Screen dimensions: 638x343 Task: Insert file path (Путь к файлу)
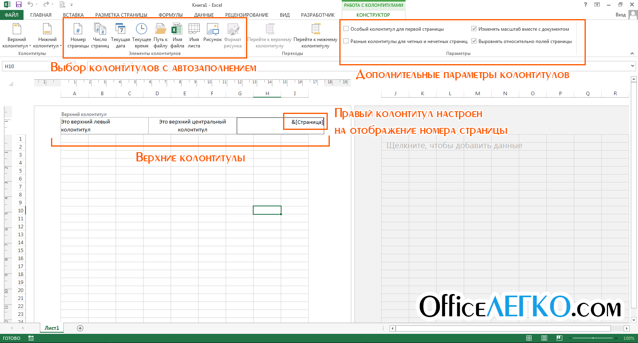160,36
